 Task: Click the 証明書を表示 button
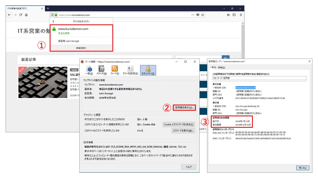coord(184,108)
